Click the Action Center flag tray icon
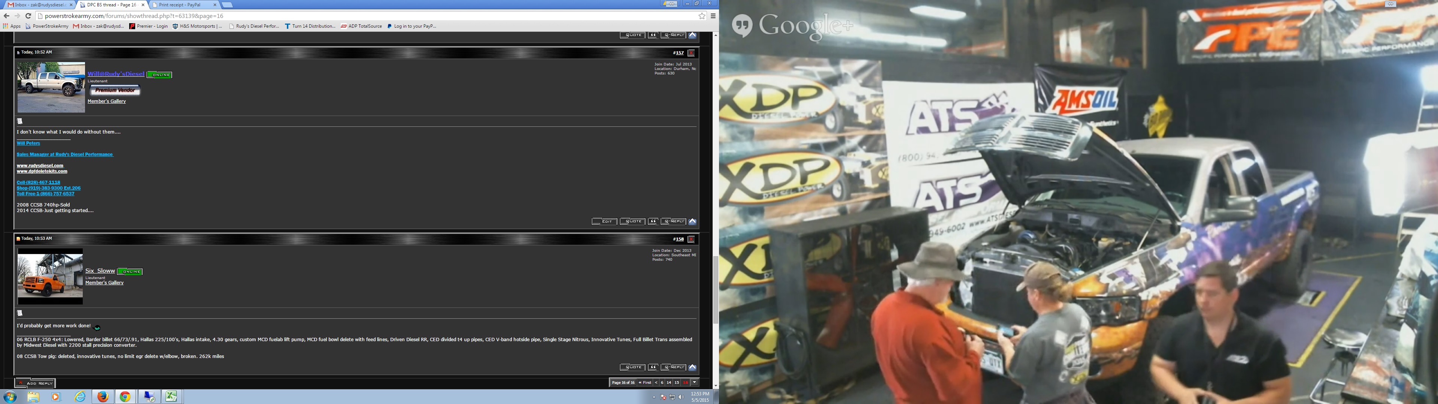The image size is (1438, 404). point(663,397)
